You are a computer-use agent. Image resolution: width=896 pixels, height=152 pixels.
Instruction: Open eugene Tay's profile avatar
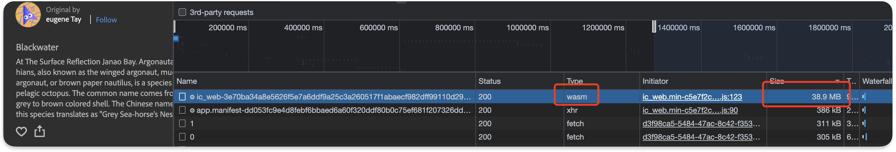tap(28, 15)
